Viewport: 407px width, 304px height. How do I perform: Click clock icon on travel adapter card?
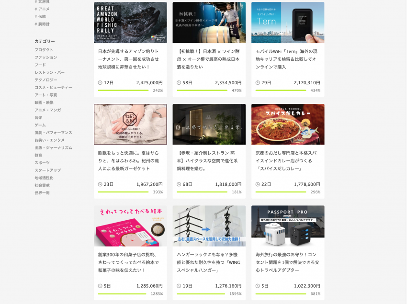(258, 286)
